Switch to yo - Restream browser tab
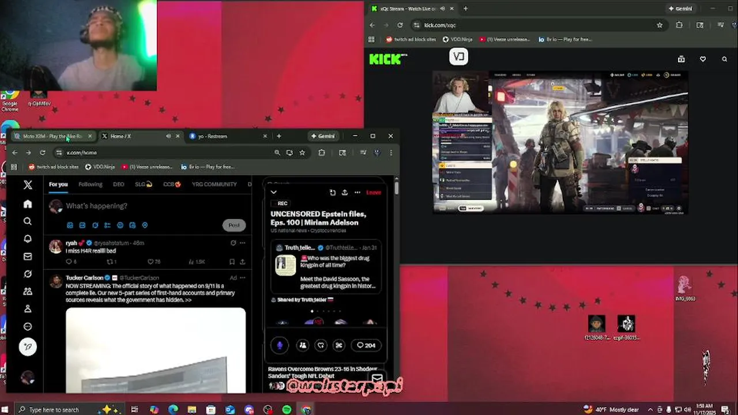 (x=228, y=137)
